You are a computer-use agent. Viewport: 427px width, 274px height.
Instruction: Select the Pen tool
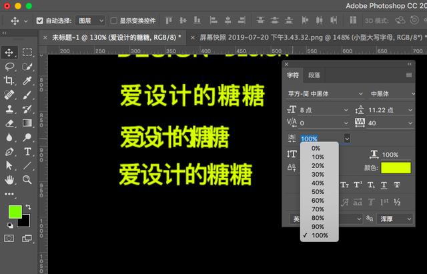[9, 151]
